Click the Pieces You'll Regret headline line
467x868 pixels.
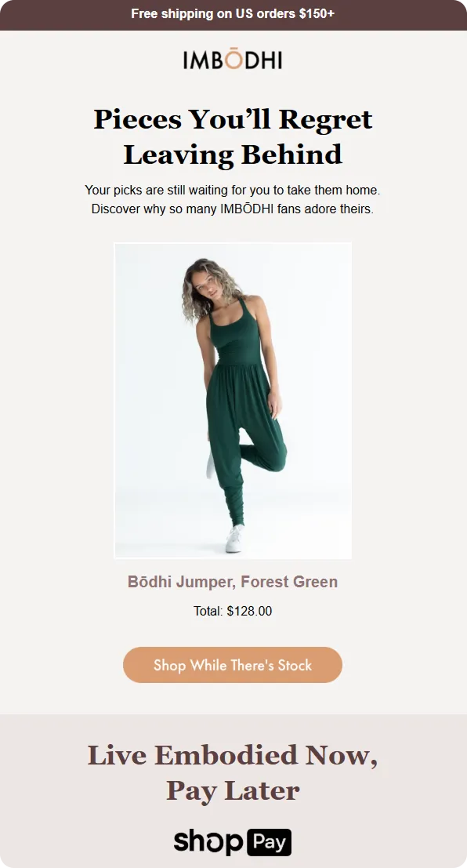(233, 119)
